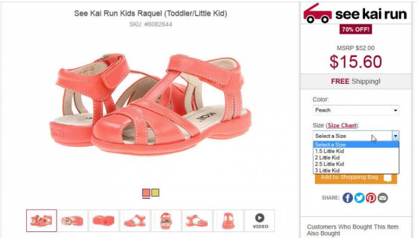Collapse the Select a Size dropdown
This screenshot has height=238, width=417.
coord(394,136)
